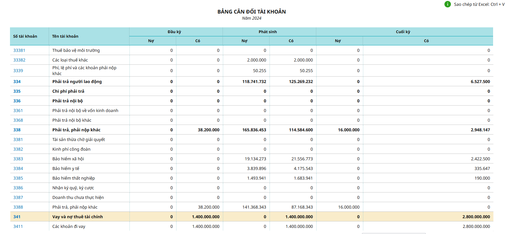This screenshot has width=505, height=234.
Task: Open account 3388 link
Action: pyautogui.click(x=18, y=207)
